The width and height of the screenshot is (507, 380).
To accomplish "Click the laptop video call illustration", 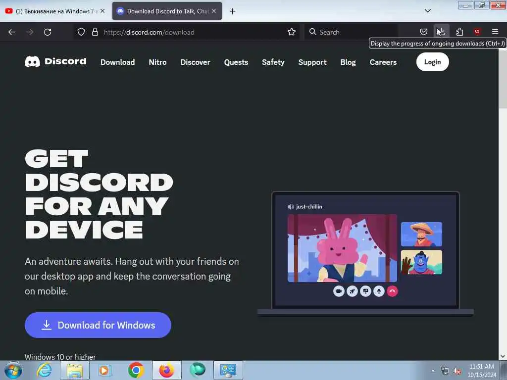I will pos(365,253).
